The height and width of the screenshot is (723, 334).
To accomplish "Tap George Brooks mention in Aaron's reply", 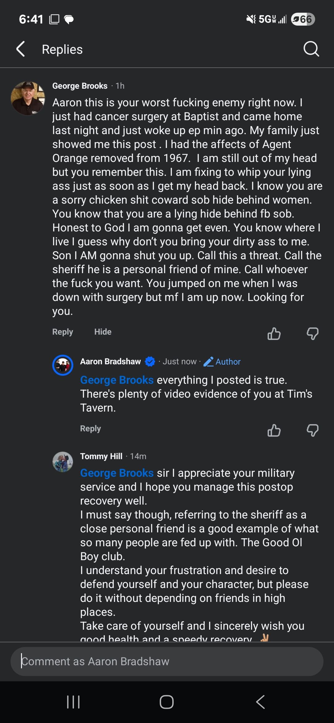I will pyautogui.click(x=117, y=380).
